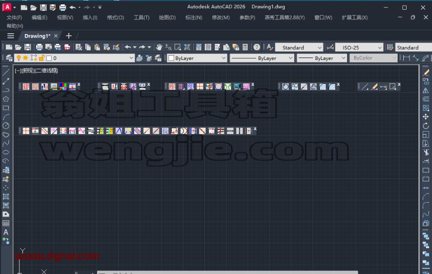
Task: Select the Trim scissors tool
Action: (426, 152)
